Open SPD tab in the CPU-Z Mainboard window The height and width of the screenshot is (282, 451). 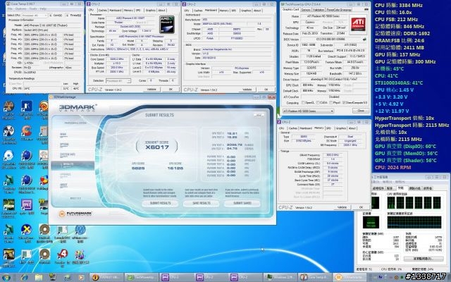(x=233, y=11)
